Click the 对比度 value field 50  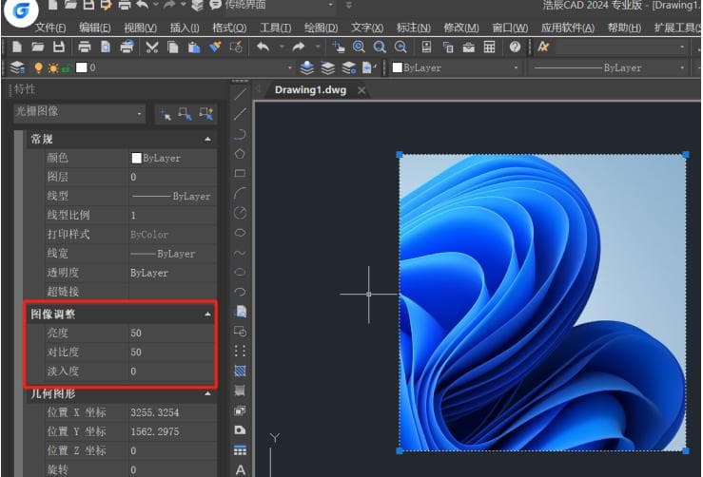click(x=172, y=352)
